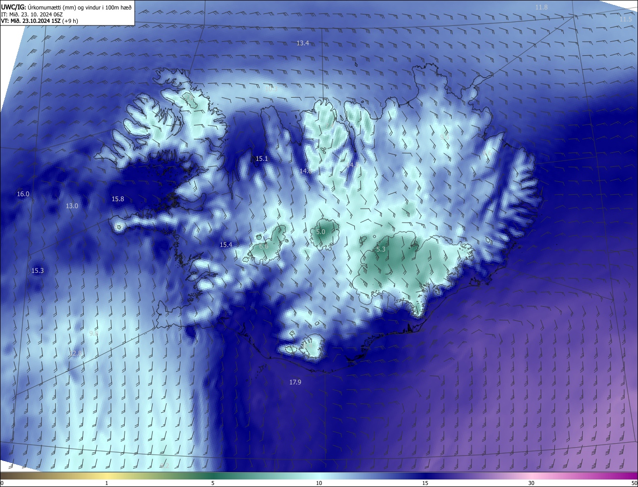
Task: Click the 6.6 value on the glacier
Action: pyautogui.click(x=264, y=246)
